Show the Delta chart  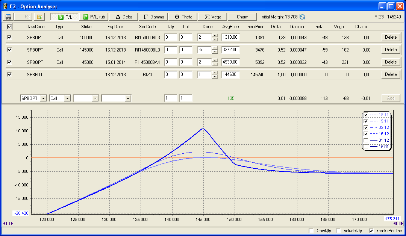[124, 17]
